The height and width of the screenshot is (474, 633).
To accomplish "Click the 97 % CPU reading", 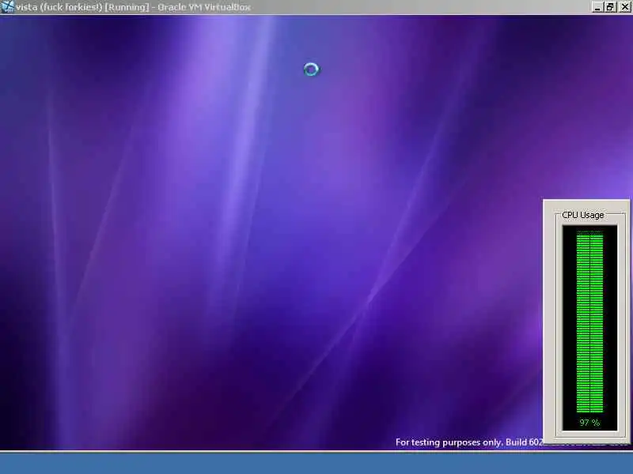I will click(589, 423).
